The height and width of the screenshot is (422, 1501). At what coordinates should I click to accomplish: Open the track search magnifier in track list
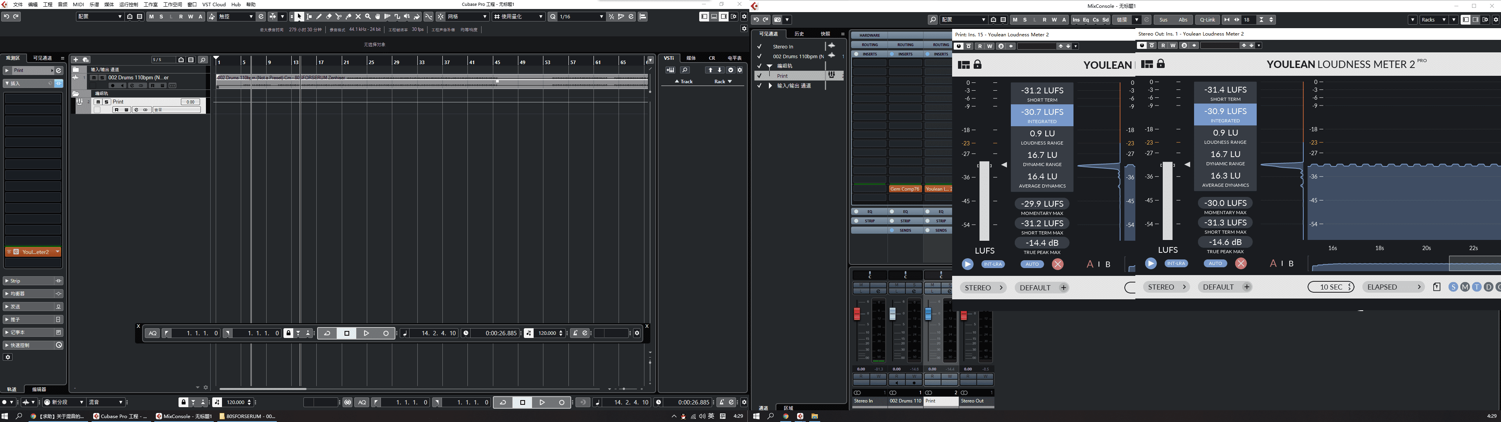[x=203, y=60]
